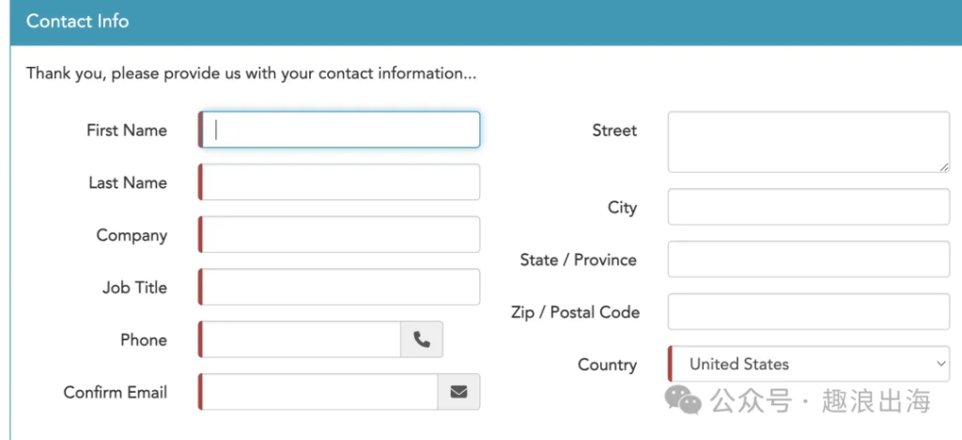Focus the Zip / Postal Code field

pyautogui.click(x=809, y=312)
